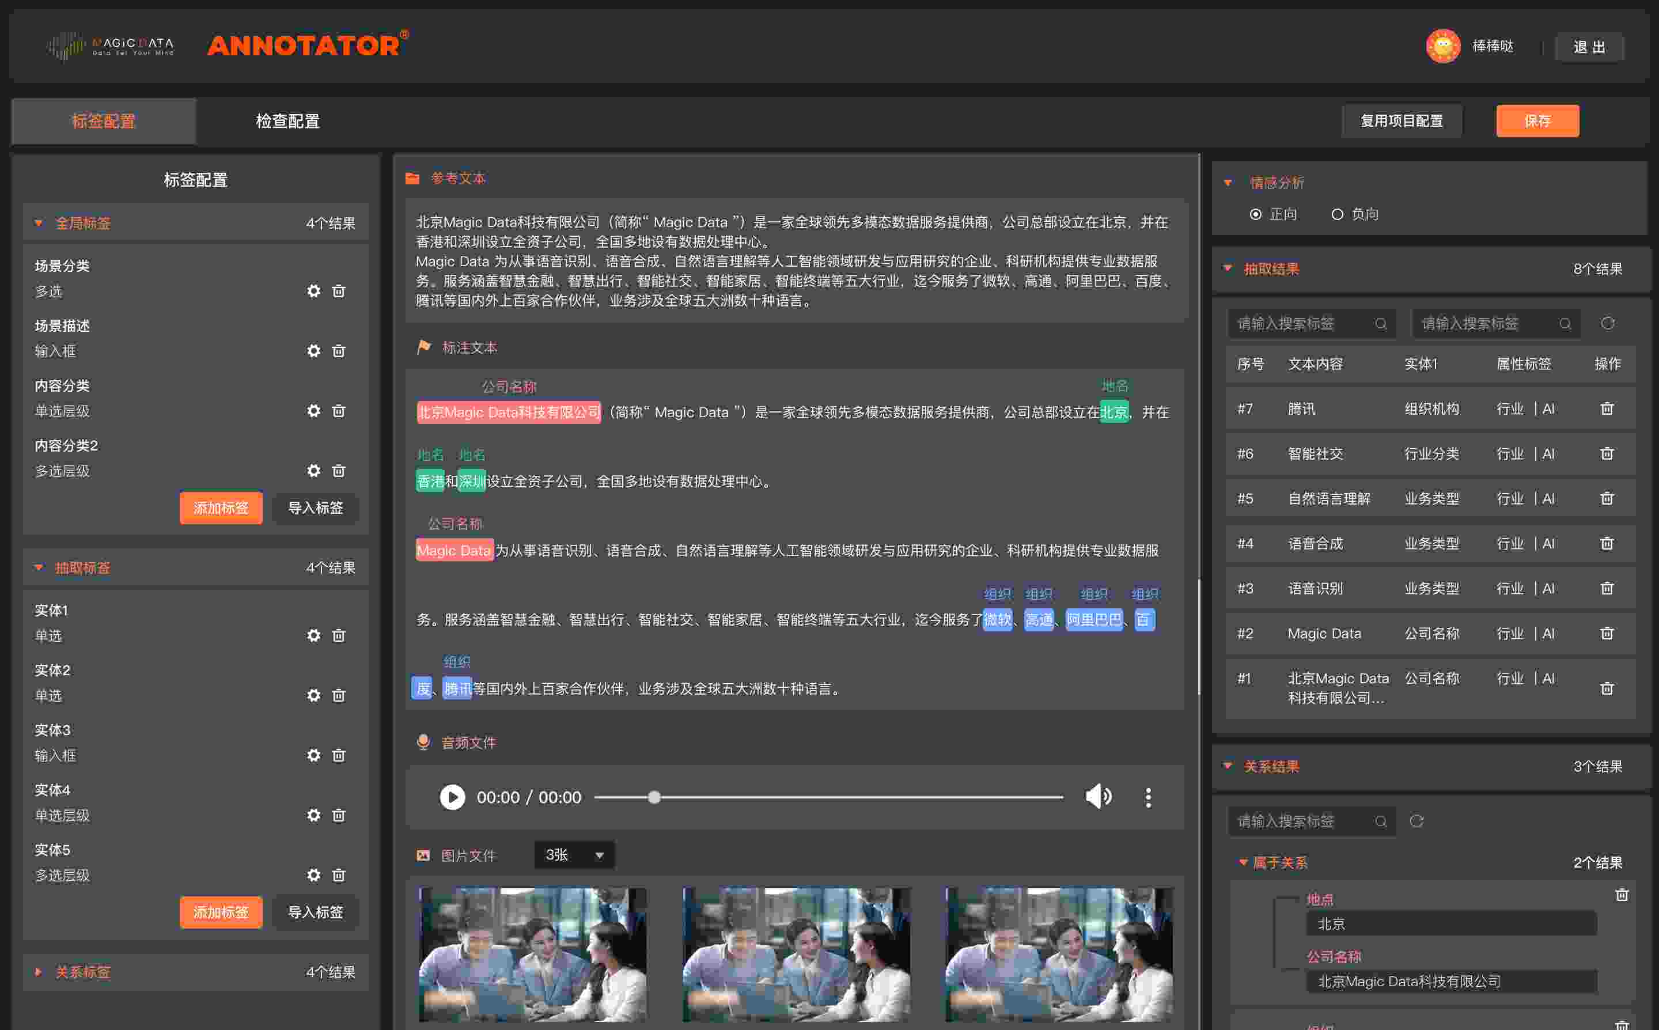Switch to the 检查配置 tab
The image size is (1659, 1030).
(x=287, y=121)
